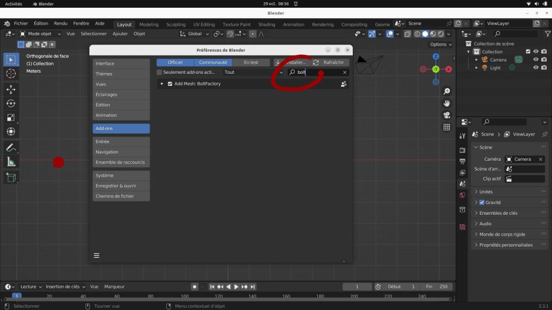Screen dimensions: 552x310
Task: Expand the Camera item in outliner
Action: [x=477, y=59]
